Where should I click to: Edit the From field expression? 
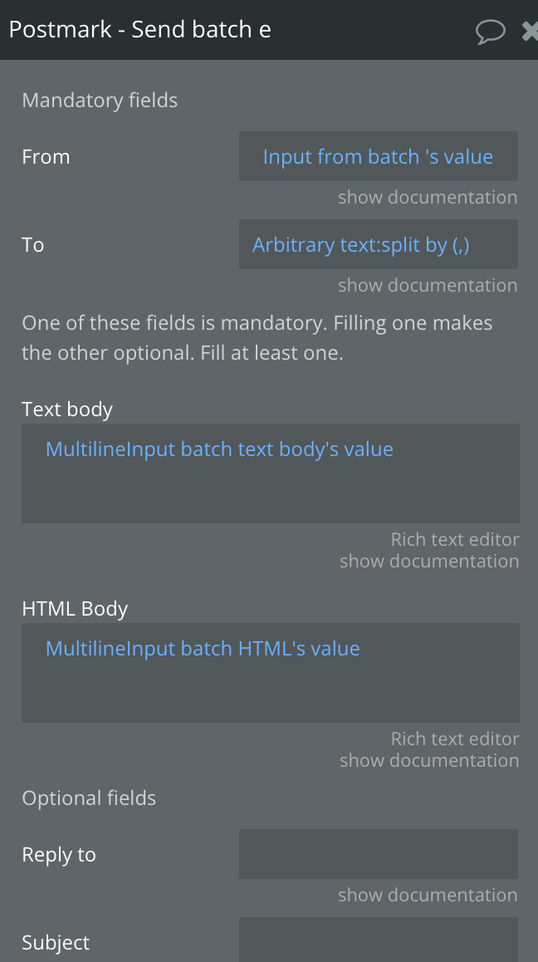click(x=379, y=156)
